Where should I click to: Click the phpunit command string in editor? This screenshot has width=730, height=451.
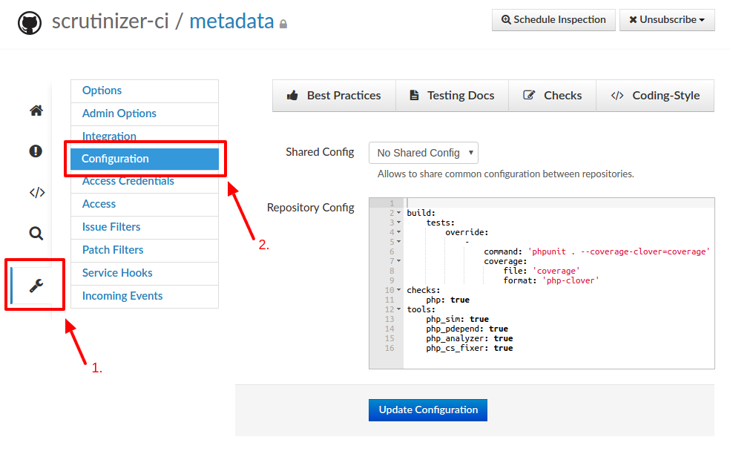coord(619,251)
